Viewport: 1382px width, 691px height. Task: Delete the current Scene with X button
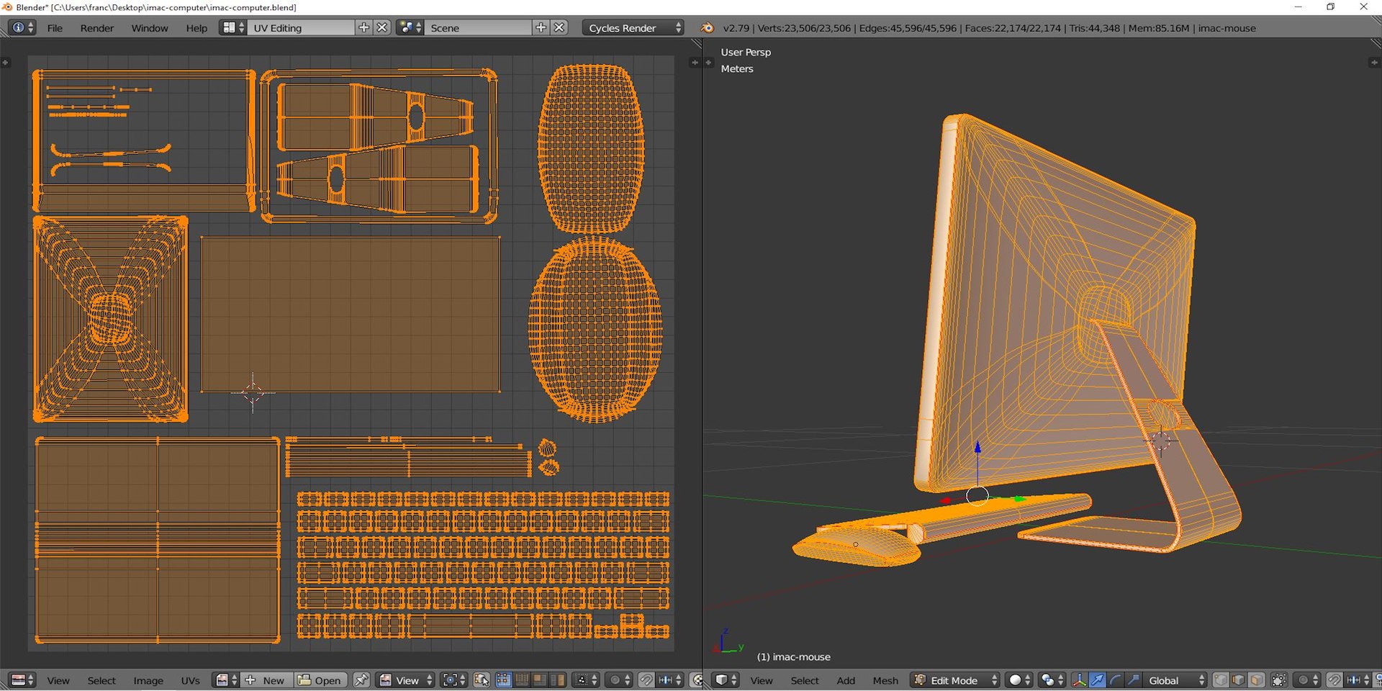coord(559,27)
